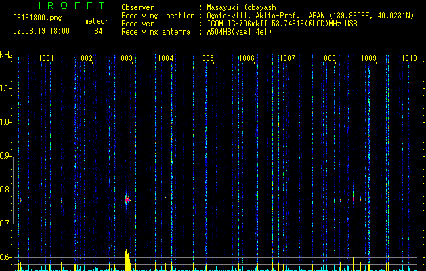Click the 1.1 kHz axis label

pyautogui.click(x=5, y=88)
